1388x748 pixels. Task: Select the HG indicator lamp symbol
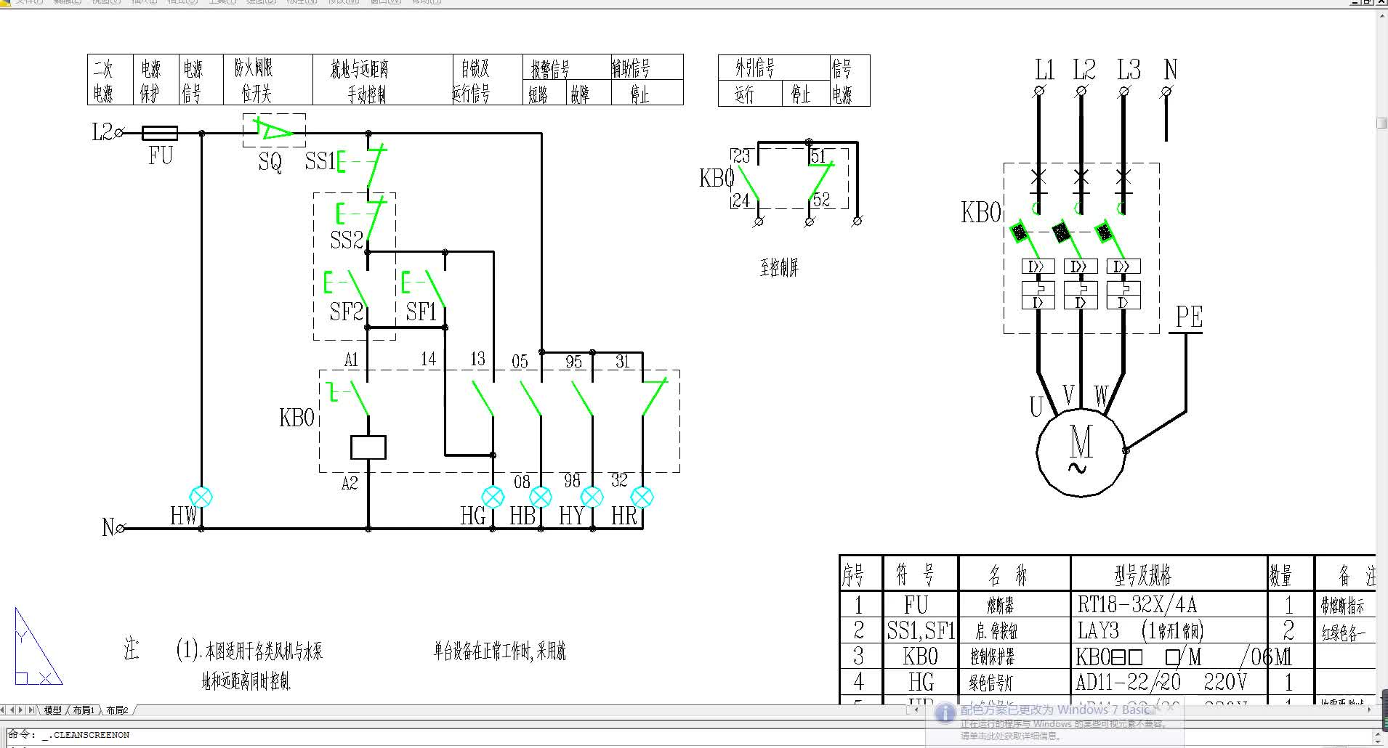tap(493, 497)
